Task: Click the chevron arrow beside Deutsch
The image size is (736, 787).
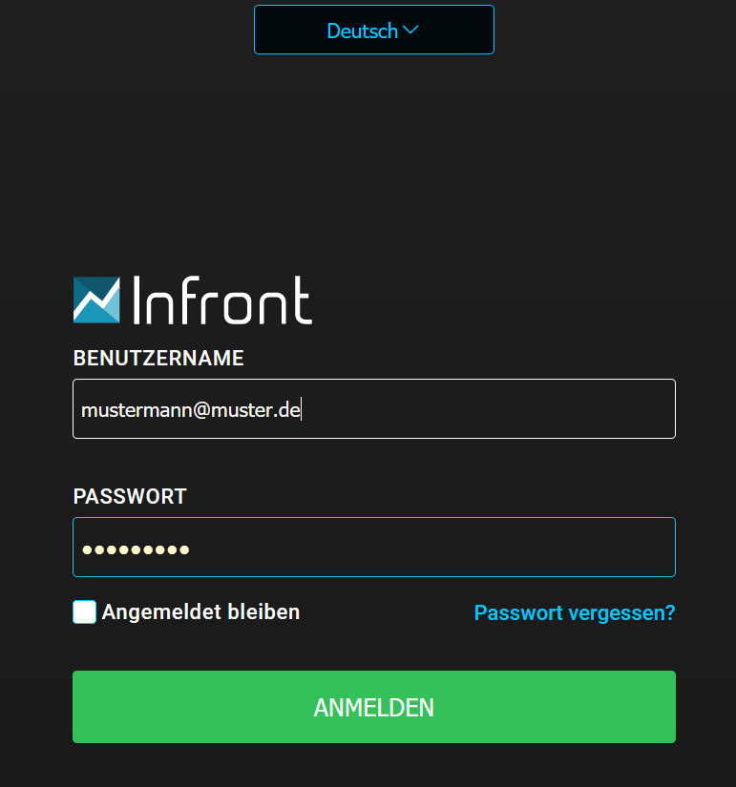Action: coord(411,30)
